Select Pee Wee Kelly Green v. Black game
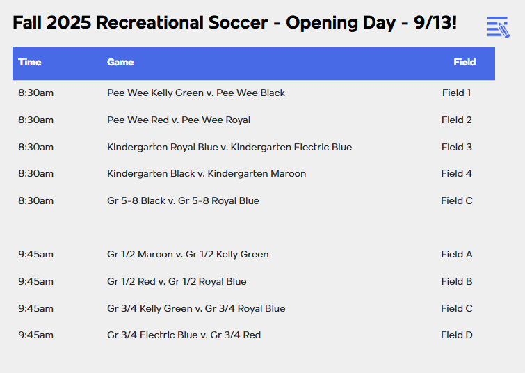 tap(196, 93)
